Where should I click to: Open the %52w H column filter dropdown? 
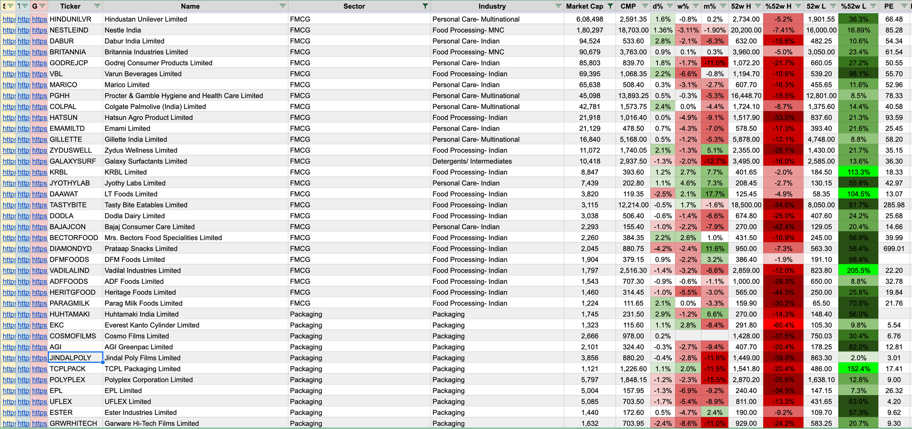click(x=798, y=6)
